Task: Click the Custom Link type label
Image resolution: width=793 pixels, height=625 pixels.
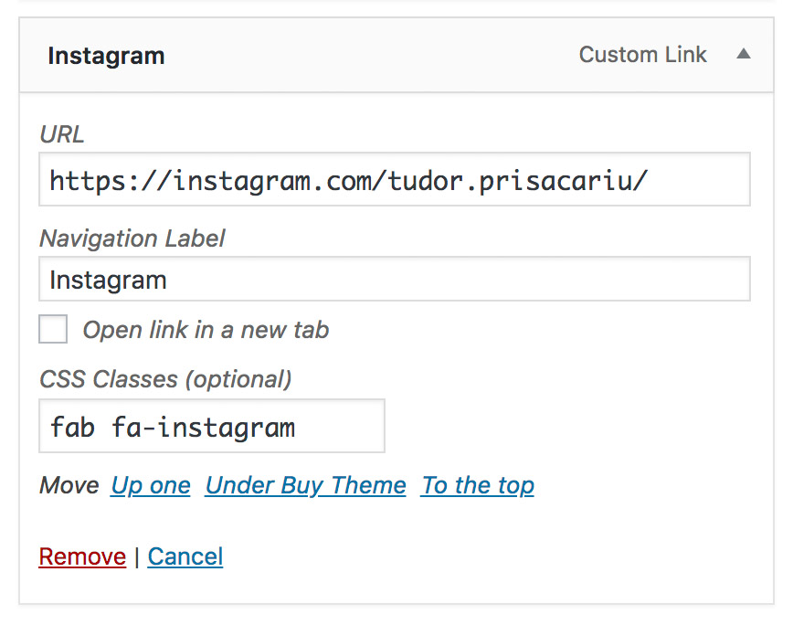Action: tap(642, 55)
